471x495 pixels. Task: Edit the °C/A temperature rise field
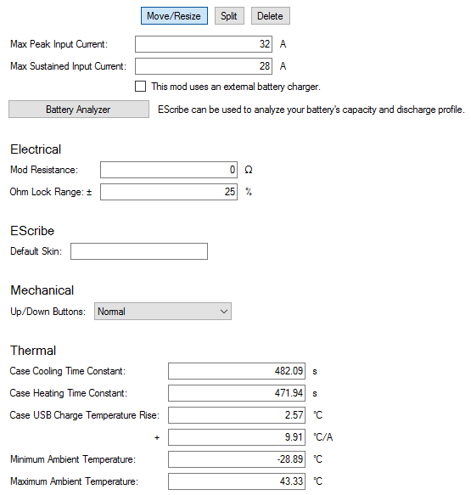point(237,437)
